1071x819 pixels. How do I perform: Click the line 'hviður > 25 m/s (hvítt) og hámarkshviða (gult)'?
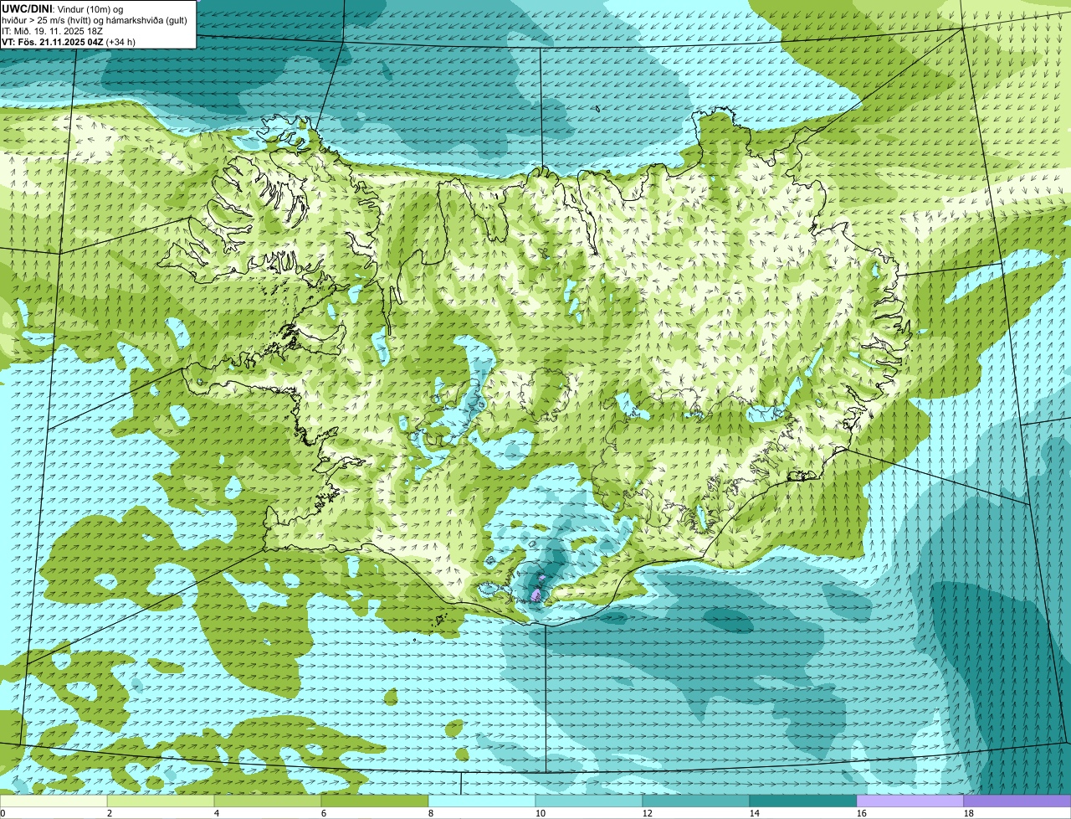[x=95, y=19]
